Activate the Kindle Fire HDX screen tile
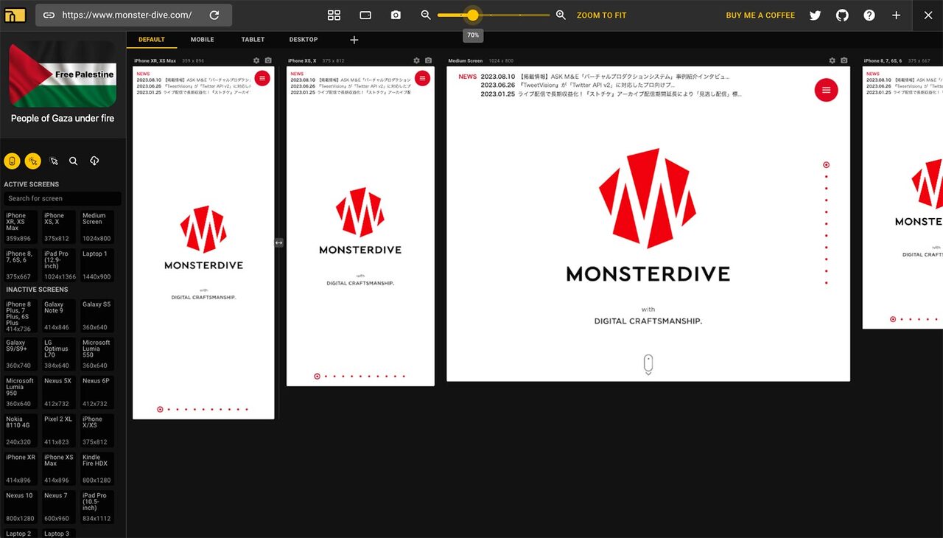 (x=97, y=469)
